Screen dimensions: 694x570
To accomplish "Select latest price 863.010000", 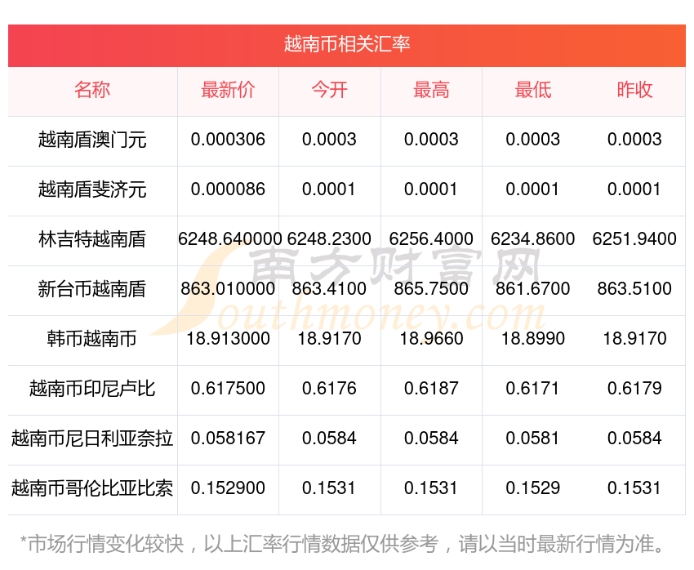I will click(x=228, y=289).
